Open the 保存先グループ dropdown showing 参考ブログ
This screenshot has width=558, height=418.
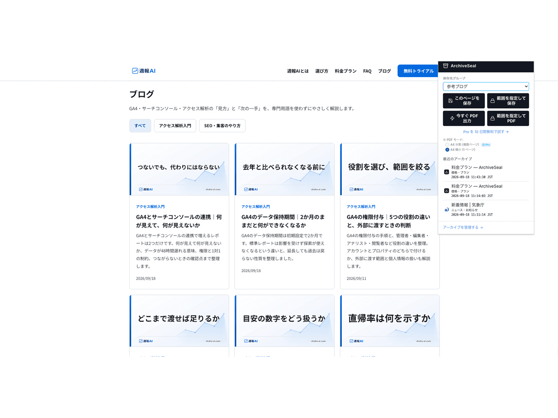coord(486,86)
